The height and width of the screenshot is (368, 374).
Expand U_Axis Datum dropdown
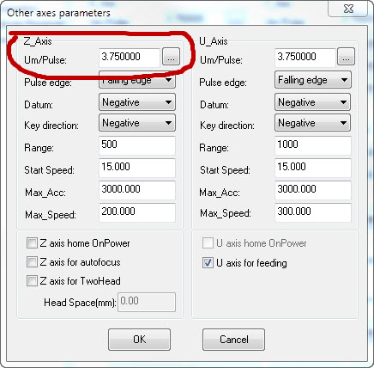[x=313, y=102]
